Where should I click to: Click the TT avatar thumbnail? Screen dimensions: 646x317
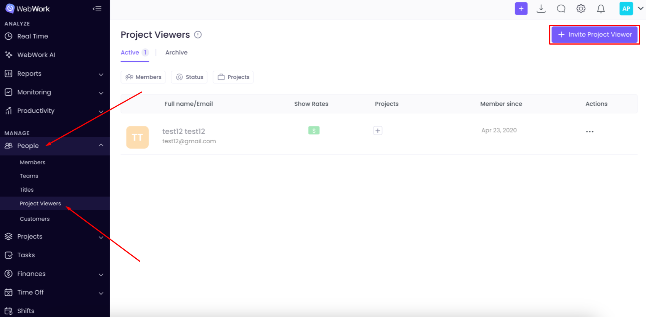137,137
